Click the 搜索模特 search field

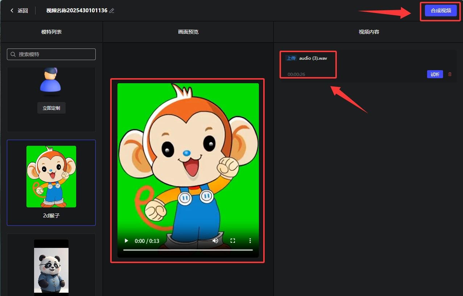point(54,54)
